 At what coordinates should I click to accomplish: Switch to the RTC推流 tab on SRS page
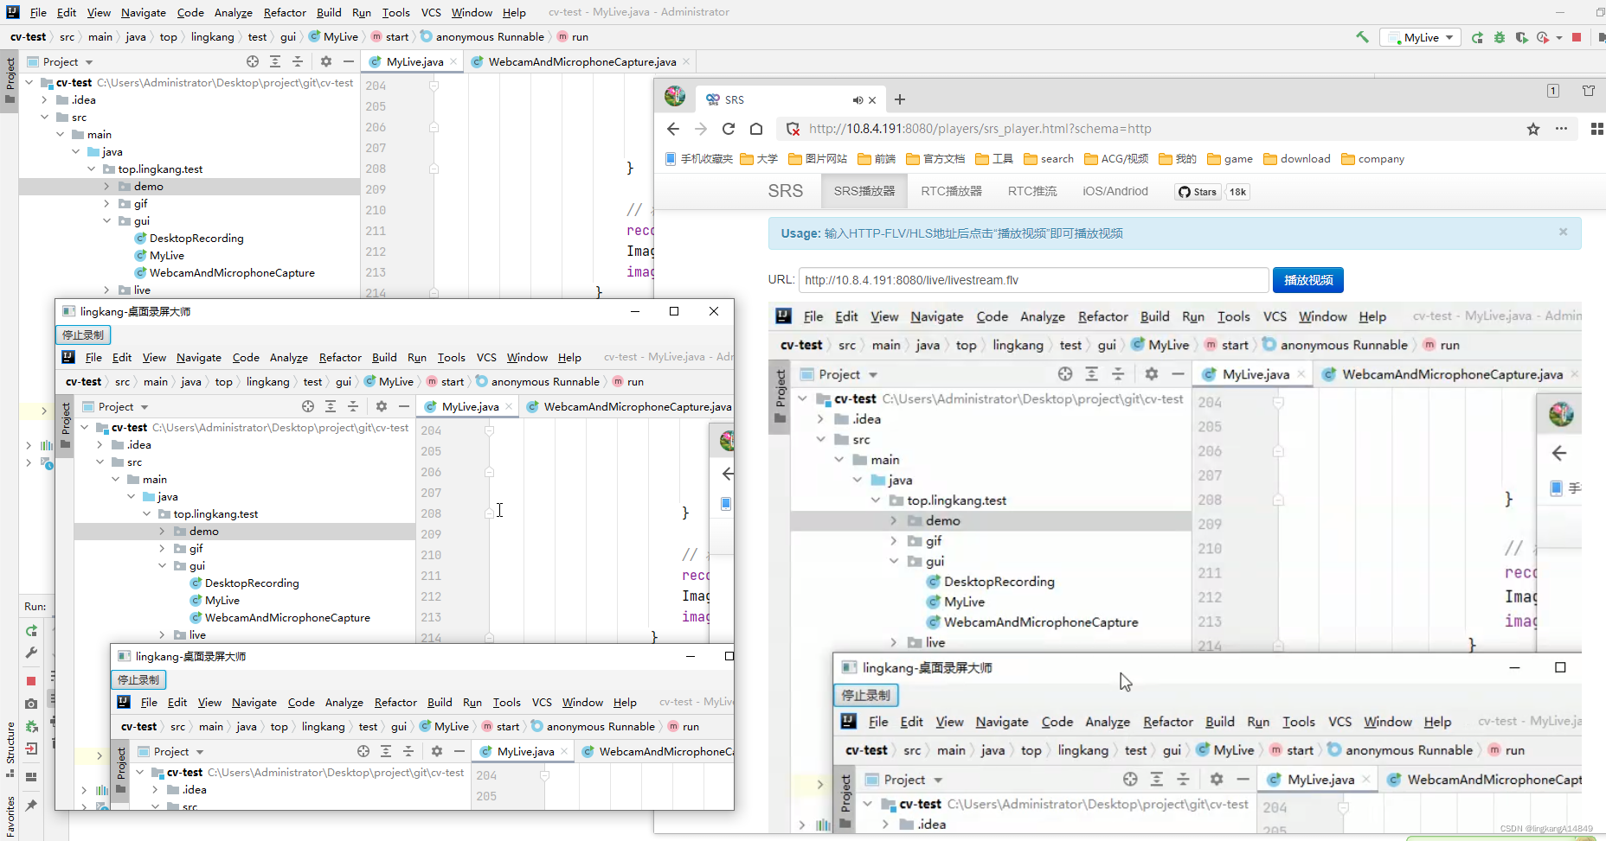tap(1031, 191)
